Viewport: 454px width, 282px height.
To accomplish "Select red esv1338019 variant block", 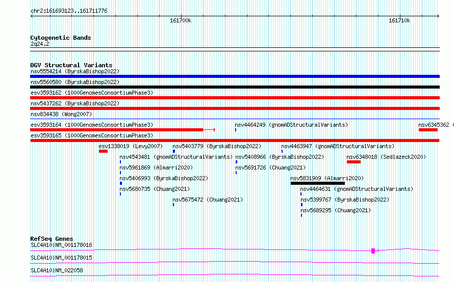I will click(103, 151).
